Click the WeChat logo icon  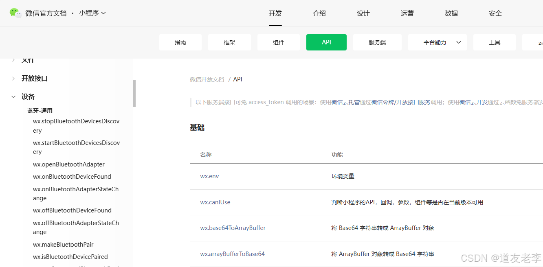coord(15,13)
